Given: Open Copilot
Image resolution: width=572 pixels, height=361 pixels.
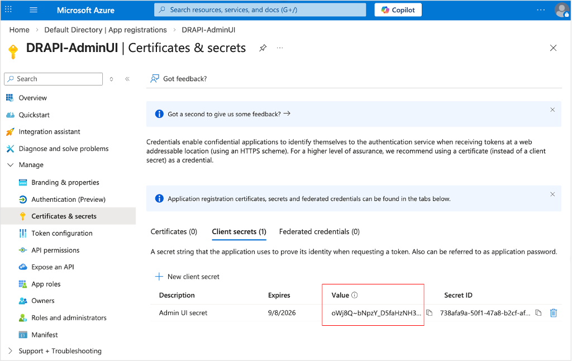Looking at the screenshot, I should (398, 9).
